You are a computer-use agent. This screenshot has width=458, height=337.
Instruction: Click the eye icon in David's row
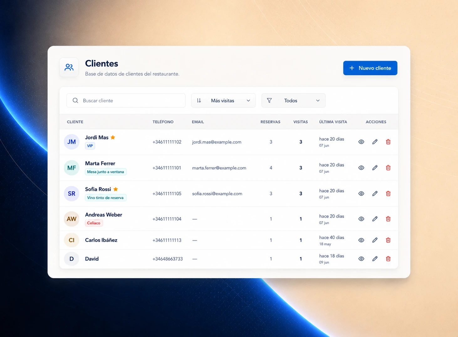(x=361, y=259)
